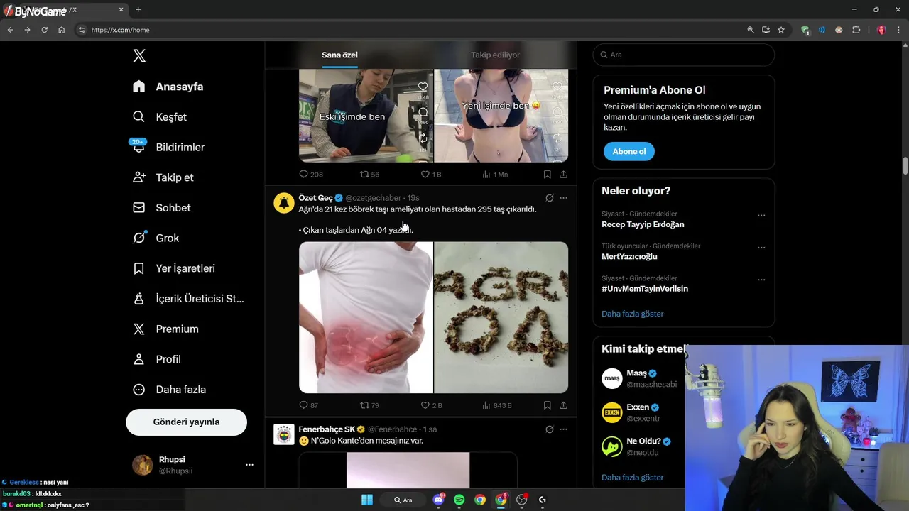Open Anasayfa home page
The width and height of the screenshot is (909, 511).
168,87
